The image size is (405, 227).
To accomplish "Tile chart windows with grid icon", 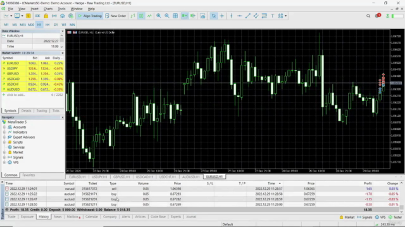I will tap(175, 16).
